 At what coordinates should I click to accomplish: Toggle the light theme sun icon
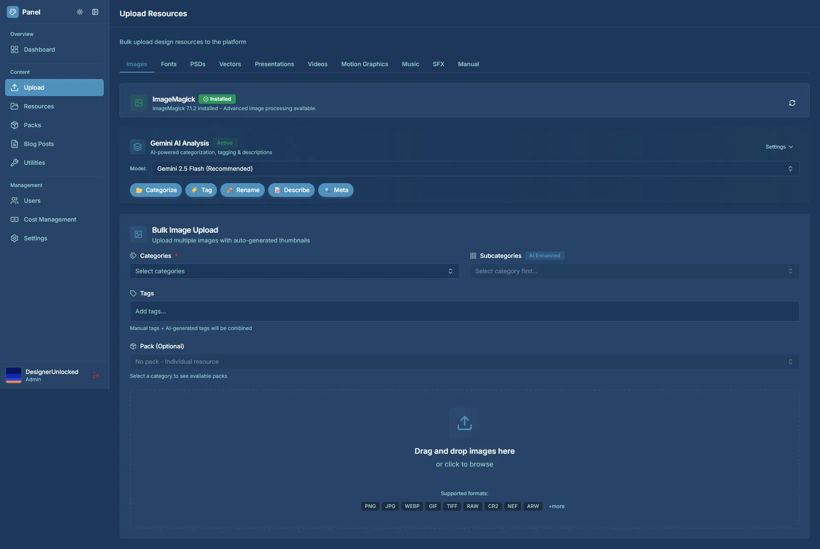[x=80, y=12]
